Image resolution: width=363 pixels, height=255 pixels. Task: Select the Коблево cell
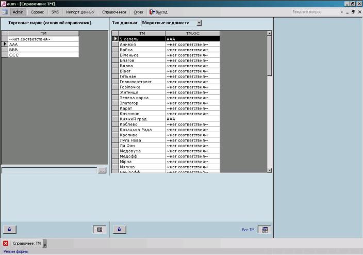point(142,124)
